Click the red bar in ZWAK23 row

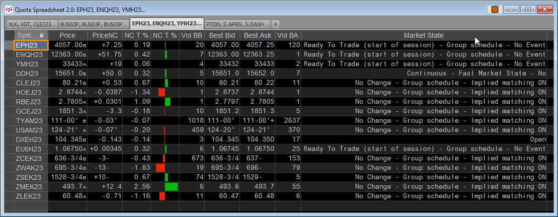point(160,168)
